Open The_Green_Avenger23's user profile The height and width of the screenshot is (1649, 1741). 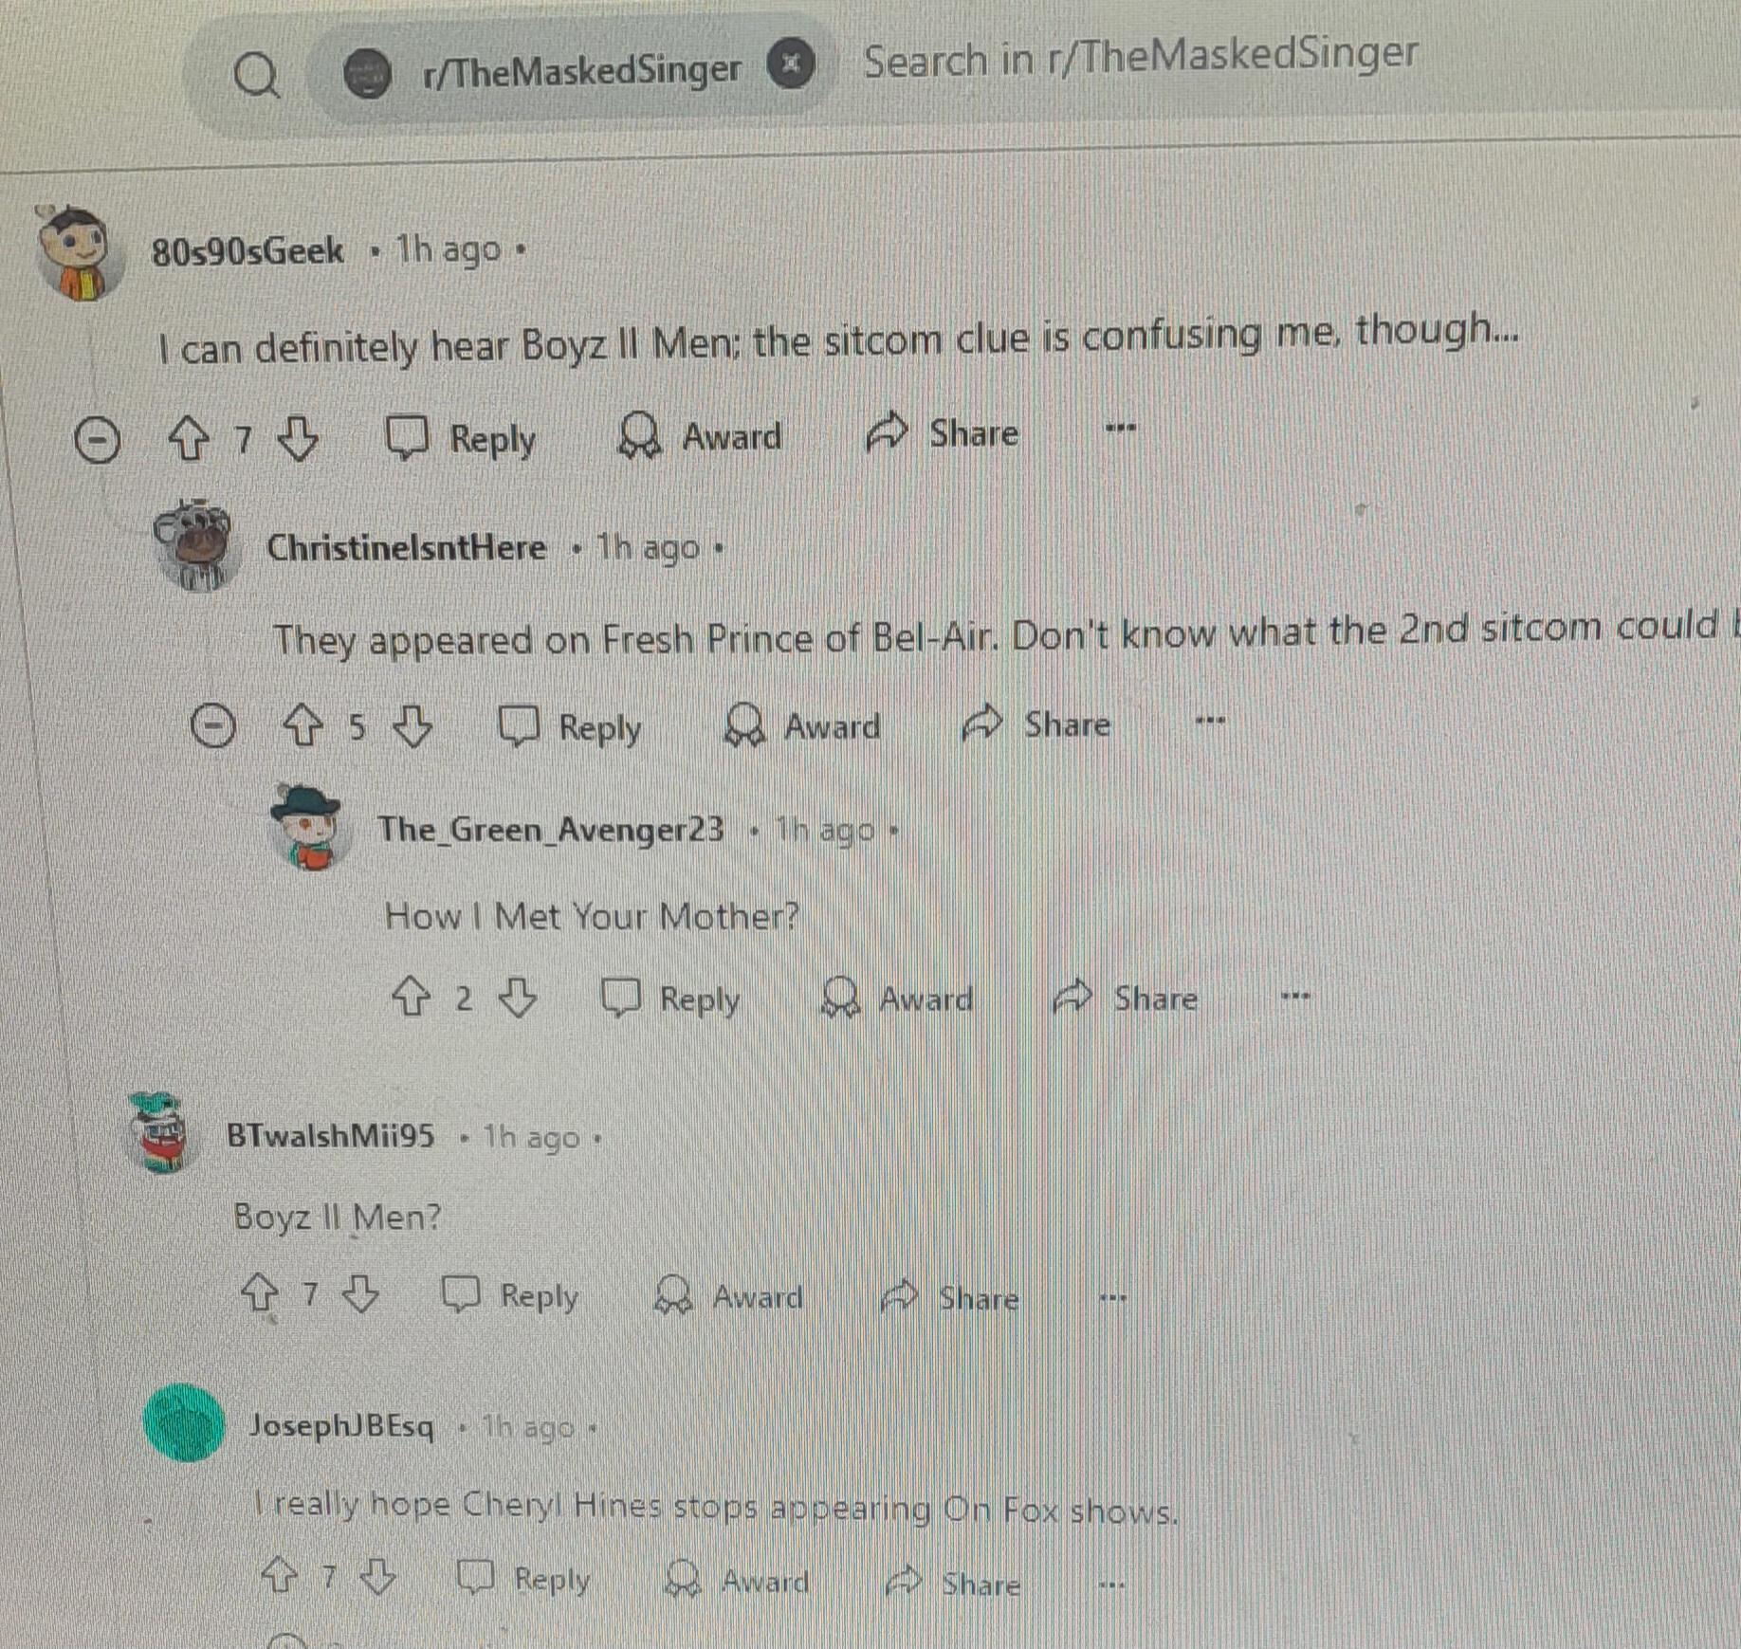pos(551,830)
